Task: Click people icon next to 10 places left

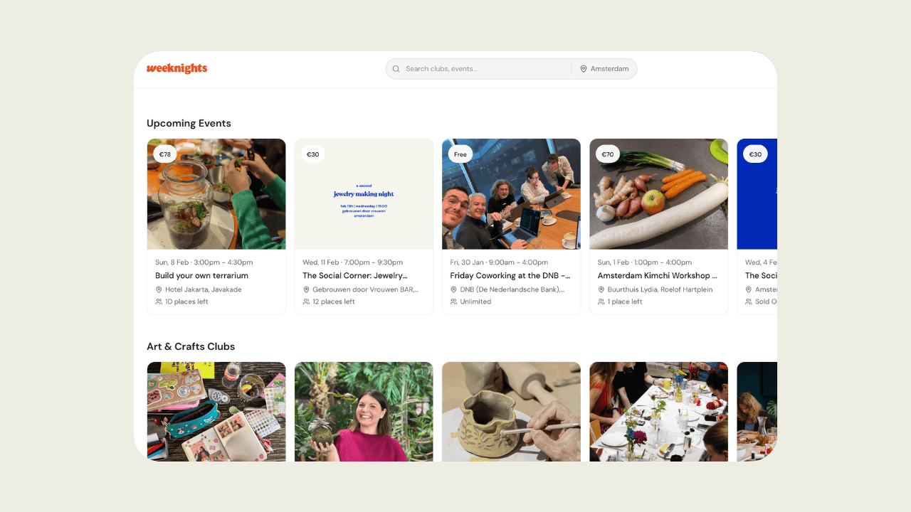Action: pyautogui.click(x=159, y=302)
